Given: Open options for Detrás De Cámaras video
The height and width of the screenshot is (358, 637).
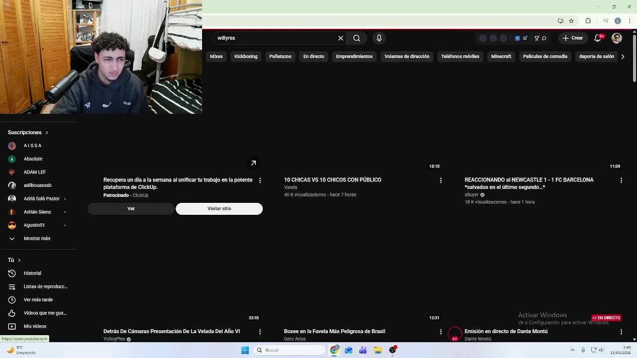Looking at the screenshot, I should coord(260,332).
